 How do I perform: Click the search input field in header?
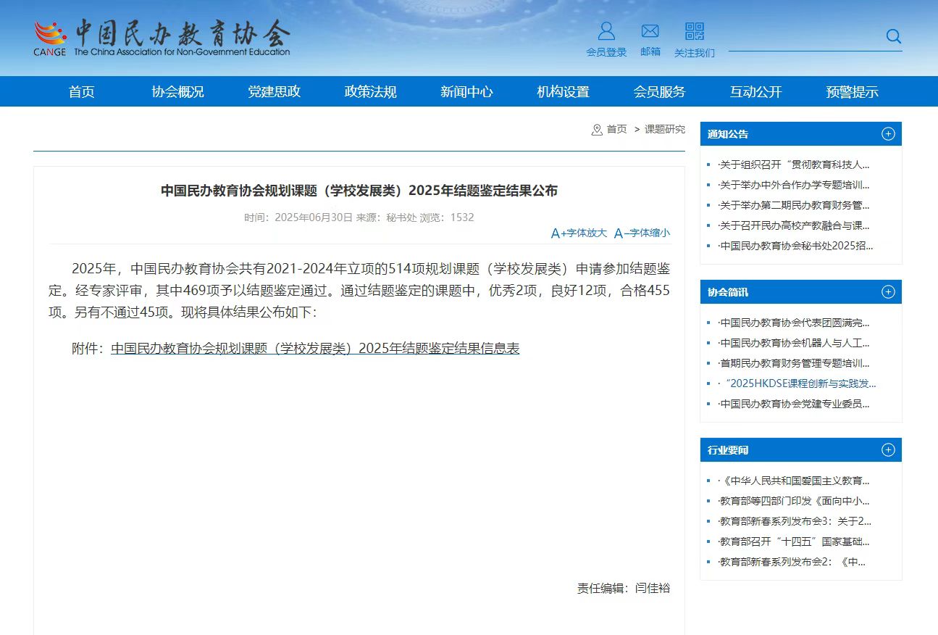pos(804,38)
